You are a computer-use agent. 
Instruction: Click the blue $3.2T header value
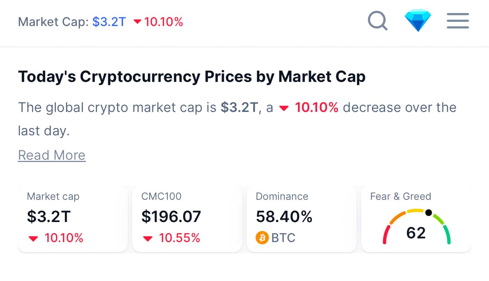[x=109, y=22]
